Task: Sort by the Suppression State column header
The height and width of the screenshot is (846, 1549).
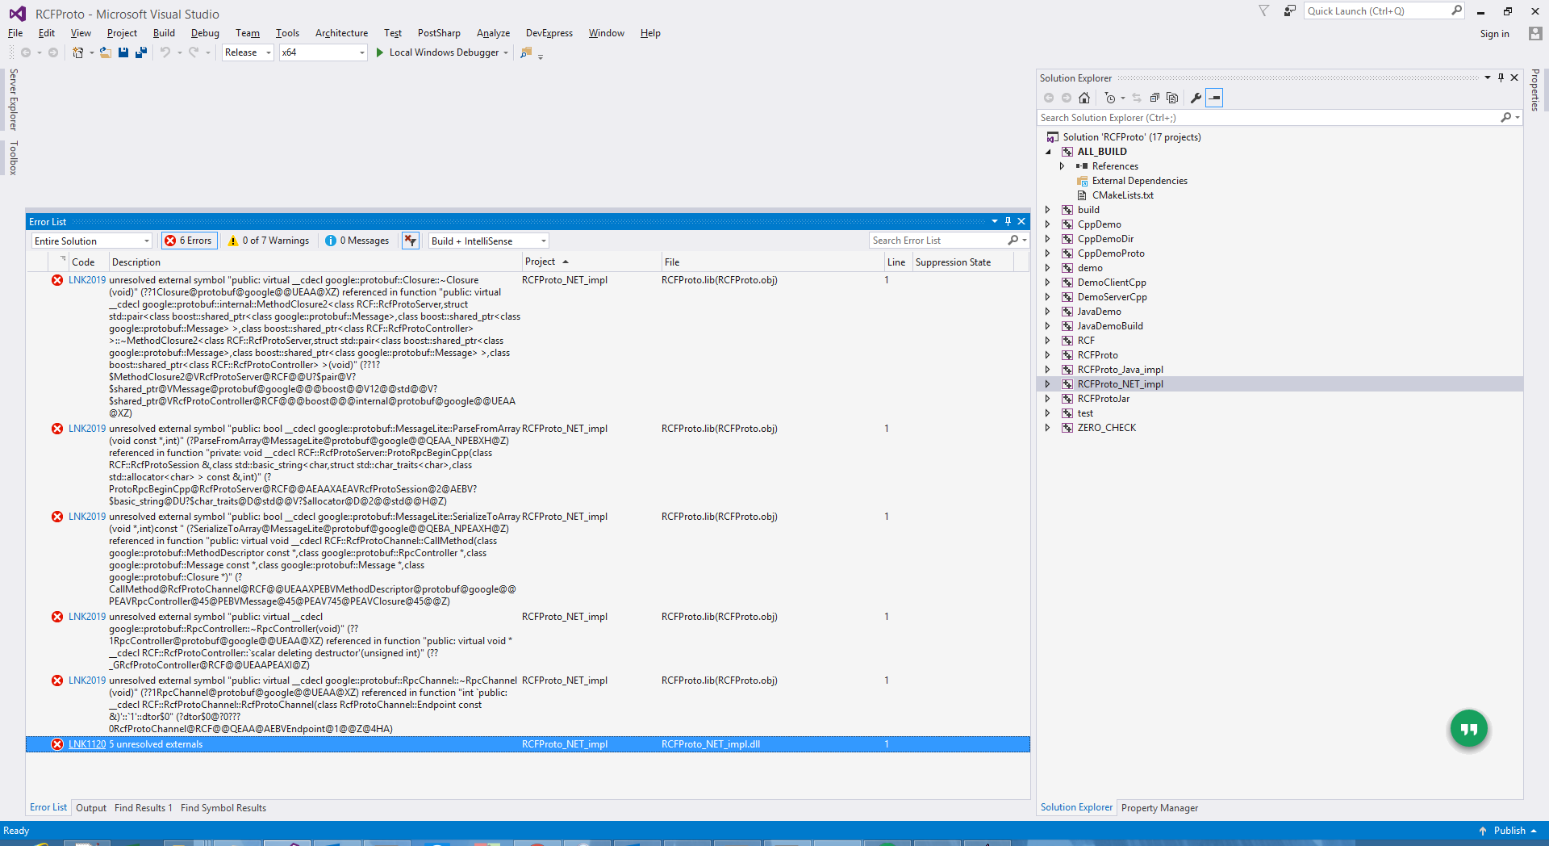Action: tap(962, 262)
